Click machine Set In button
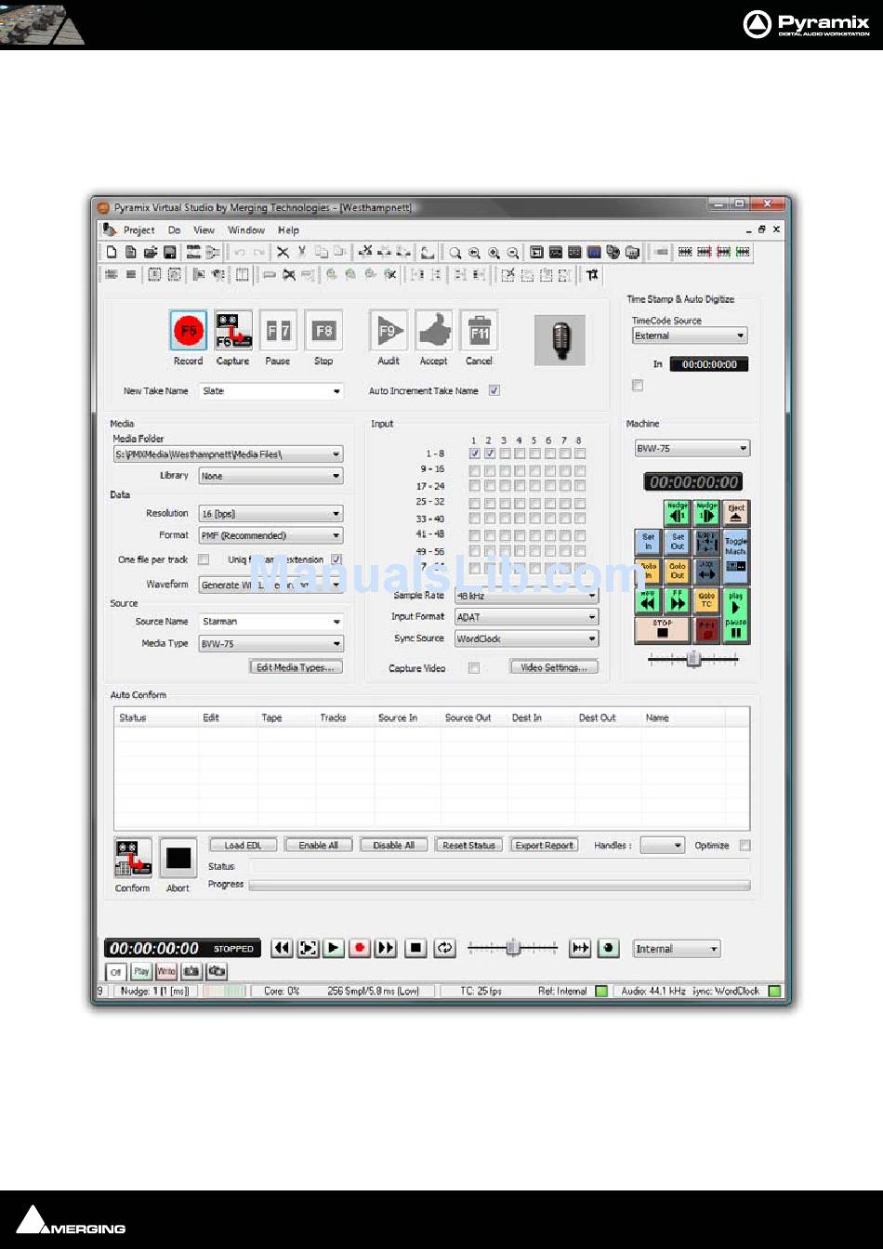The width and height of the screenshot is (883, 1249). click(x=648, y=542)
